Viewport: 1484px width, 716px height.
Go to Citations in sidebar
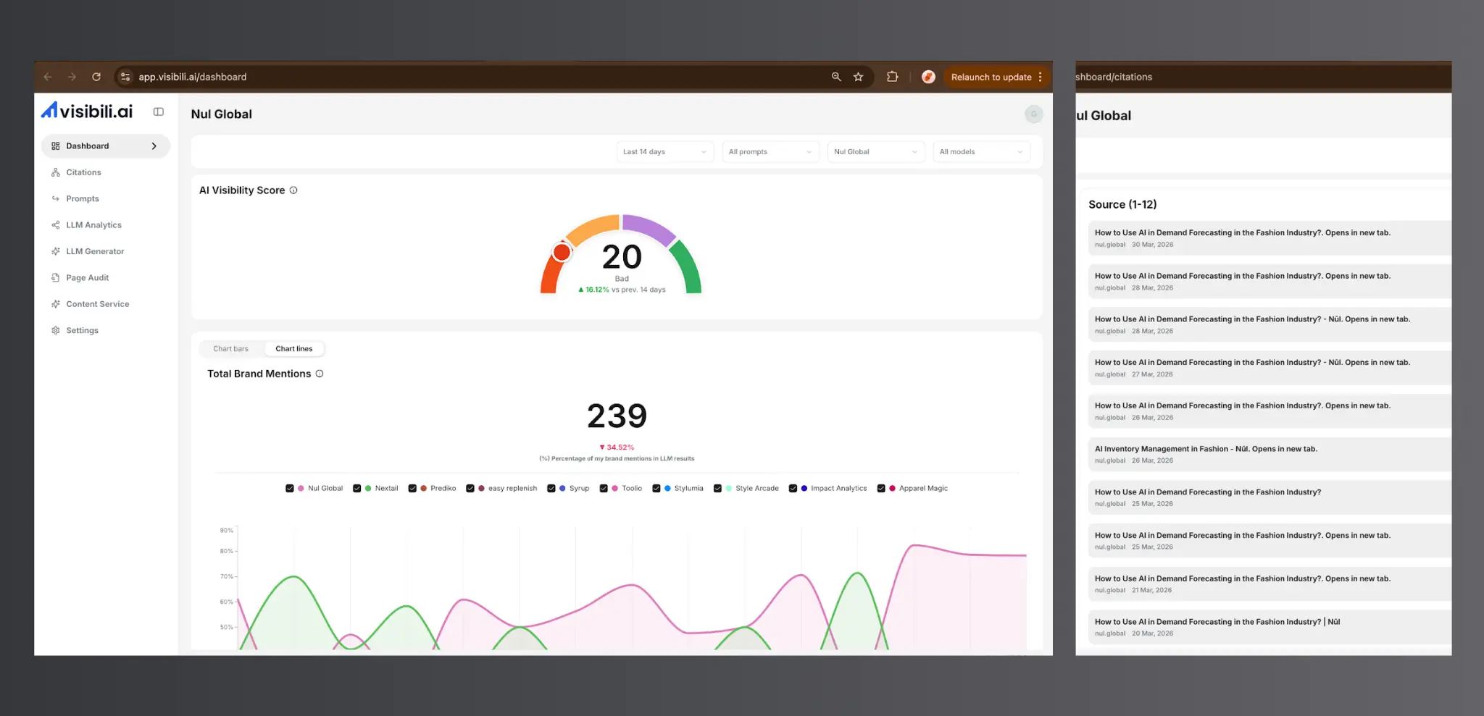pos(83,172)
